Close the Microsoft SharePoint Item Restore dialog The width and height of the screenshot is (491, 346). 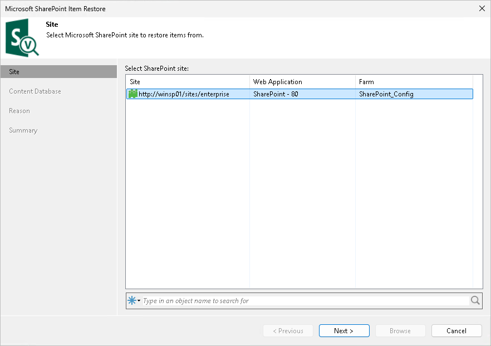point(482,8)
